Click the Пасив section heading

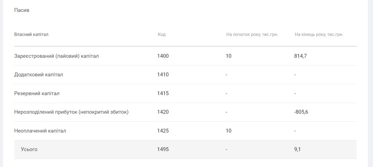coord(22,10)
